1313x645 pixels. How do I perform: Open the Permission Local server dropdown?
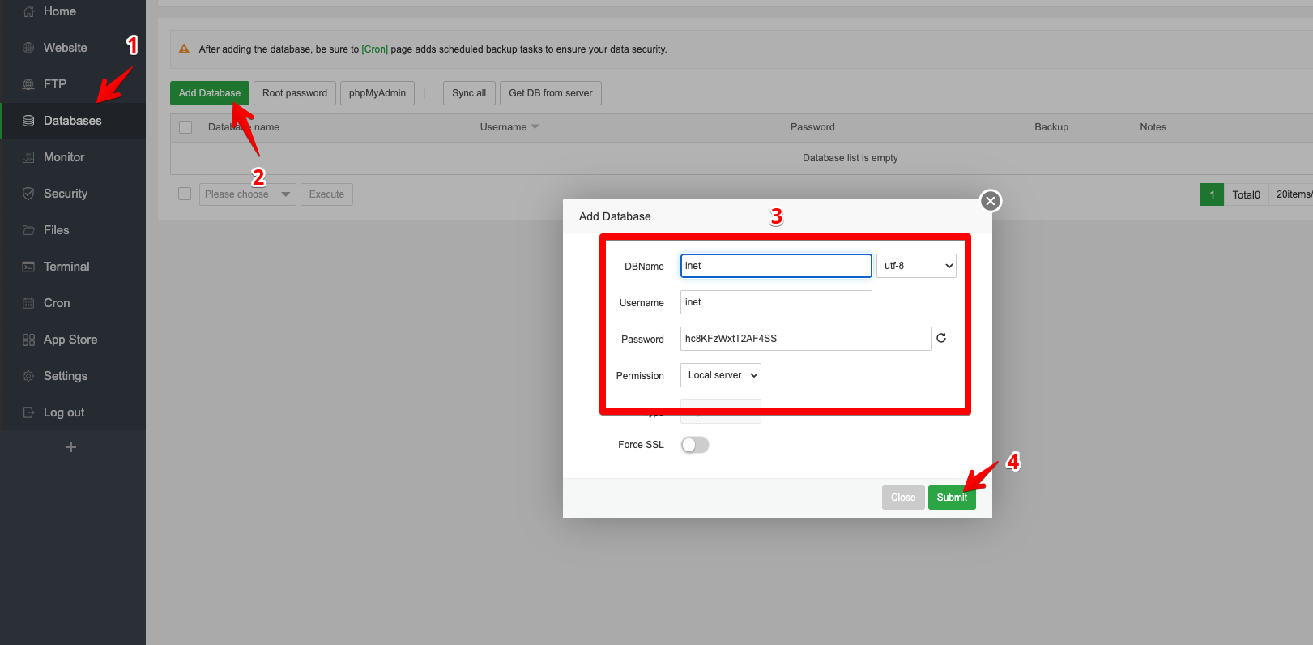[721, 375]
